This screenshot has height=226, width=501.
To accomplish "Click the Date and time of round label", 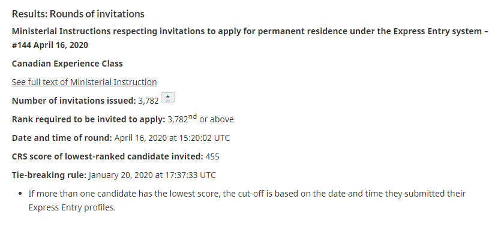I will [x=62, y=138].
